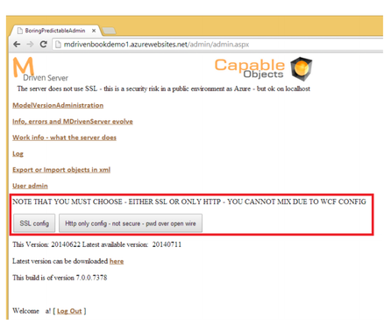Click the browser back arrow
The height and width of the screenshot is (332, 391).
pyautogui.click(x=17, y=45)
